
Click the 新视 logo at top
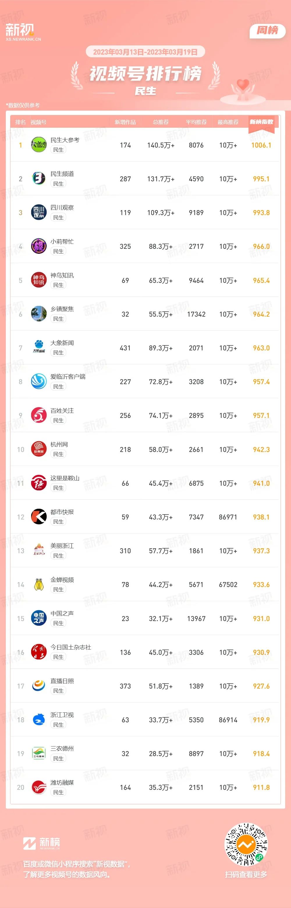coord(23,32)
